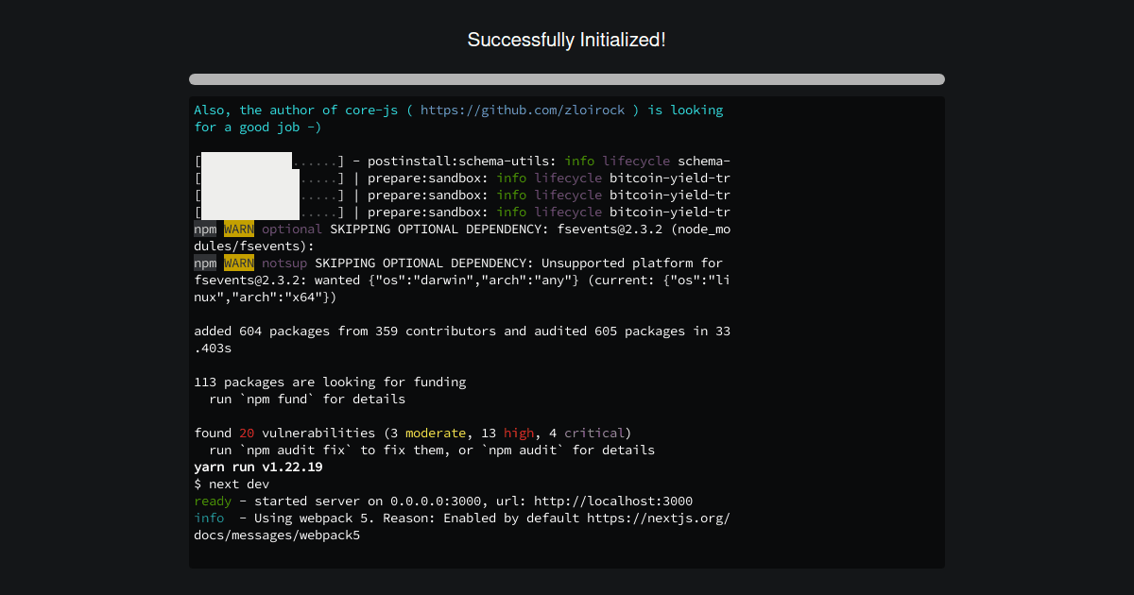Click the Successfully Initialized heading
The image size is (1134, 595).
click(567, 40)
